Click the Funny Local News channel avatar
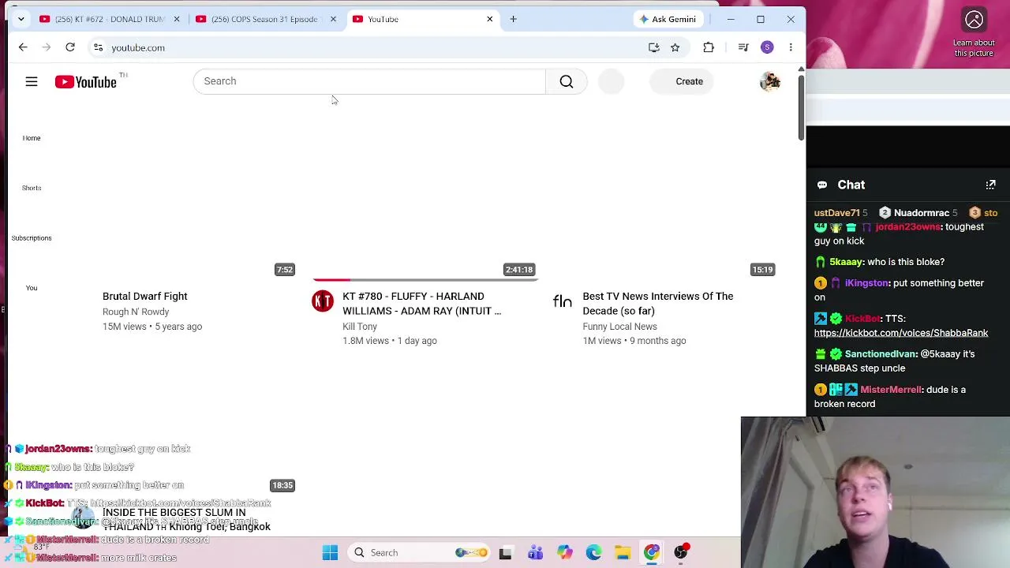 [563, 301]
